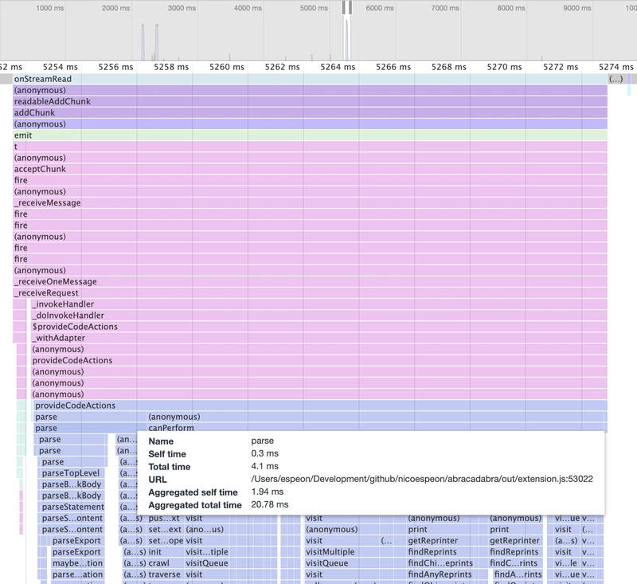Image resolution: width=637 pixels, height=584 pixels.
Task: Click the 5266 ms ruler mark
Action: tap(393, 67)
